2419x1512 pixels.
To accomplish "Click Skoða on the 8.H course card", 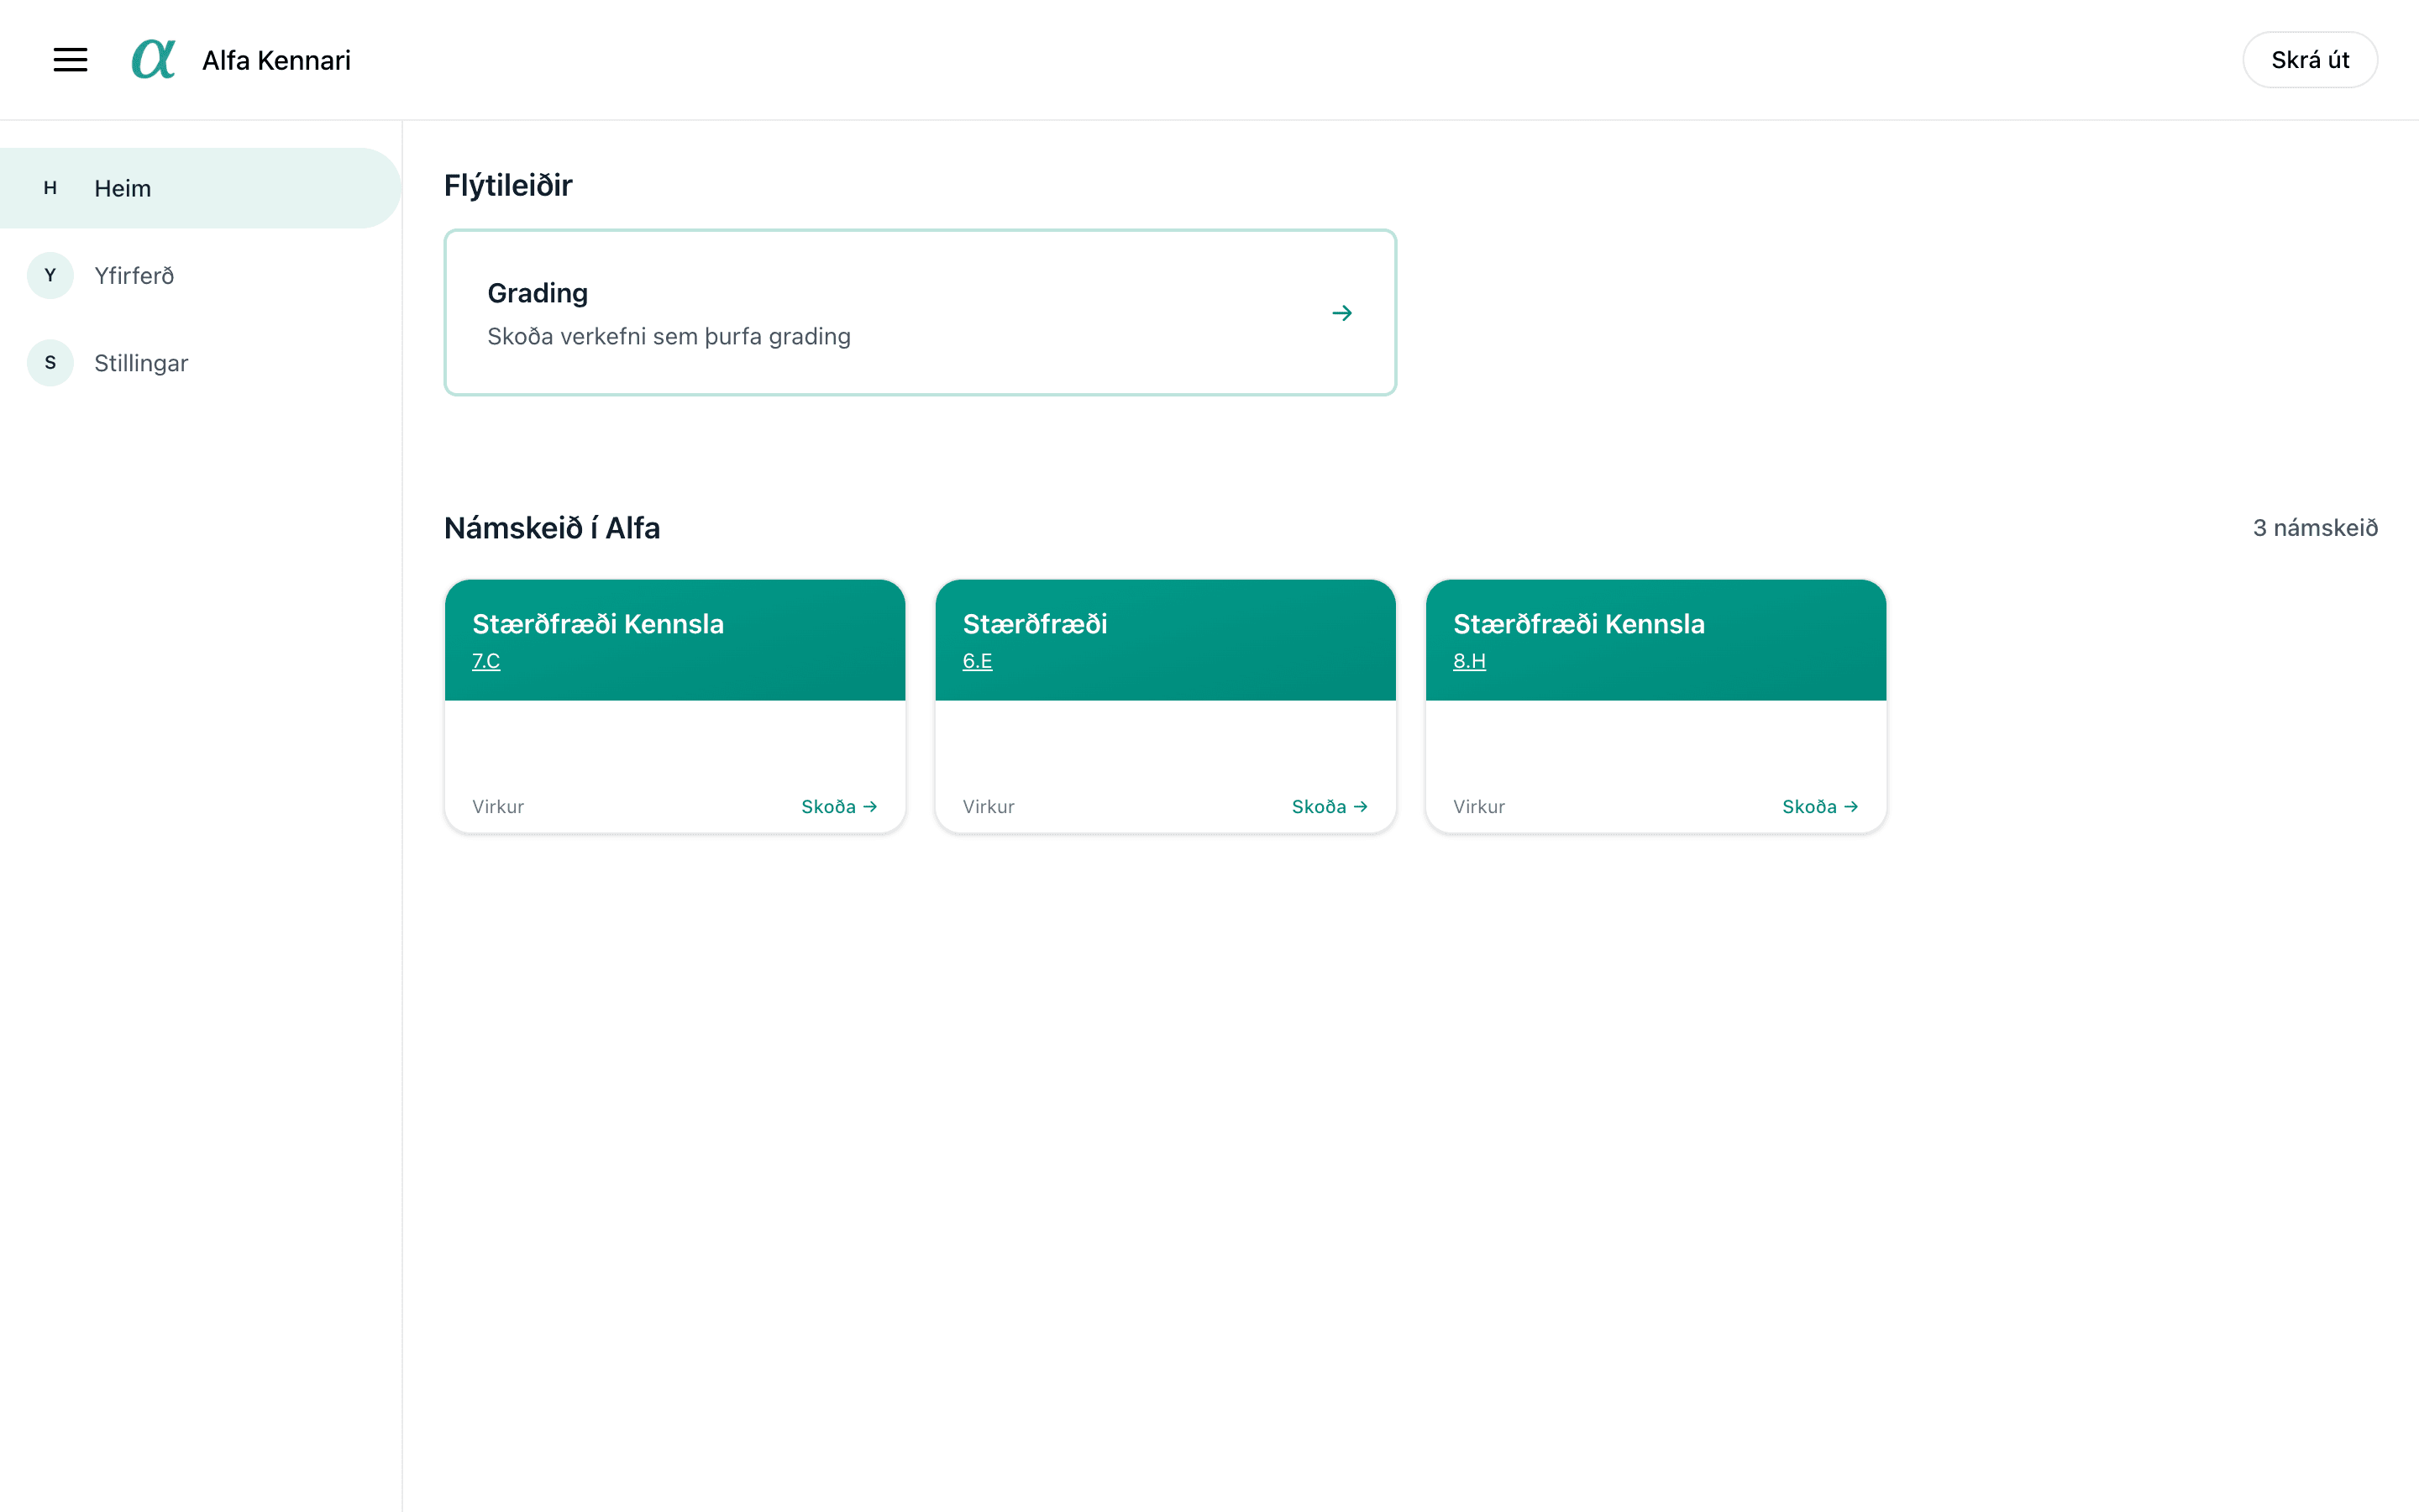I will 1819,807.
